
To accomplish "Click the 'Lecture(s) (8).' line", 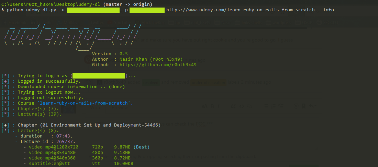I will (x=38, y=131).
